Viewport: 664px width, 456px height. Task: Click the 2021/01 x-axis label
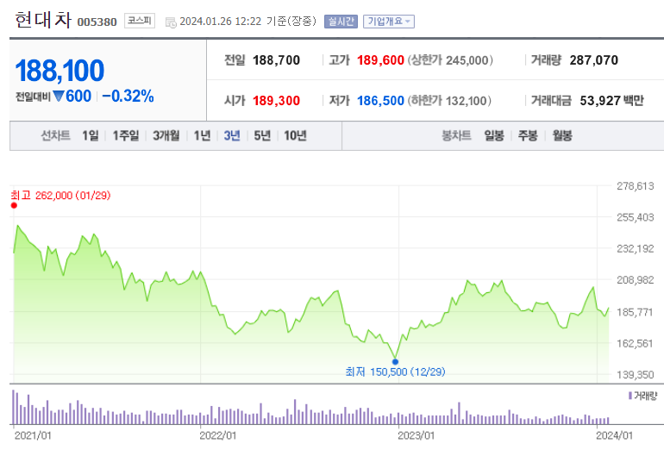click(x=33, y=435)
